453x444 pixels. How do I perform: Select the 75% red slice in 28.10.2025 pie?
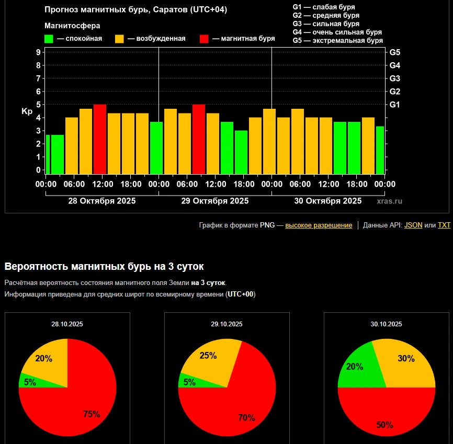[78, 408]
